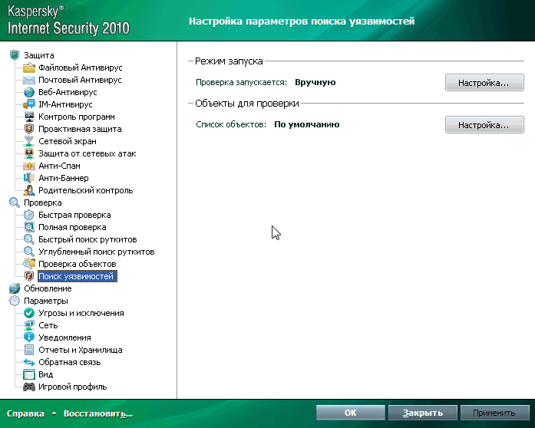Open Быстрая проверка settings
The width and height of the screenshot is (535, 428).
[74, 215]
